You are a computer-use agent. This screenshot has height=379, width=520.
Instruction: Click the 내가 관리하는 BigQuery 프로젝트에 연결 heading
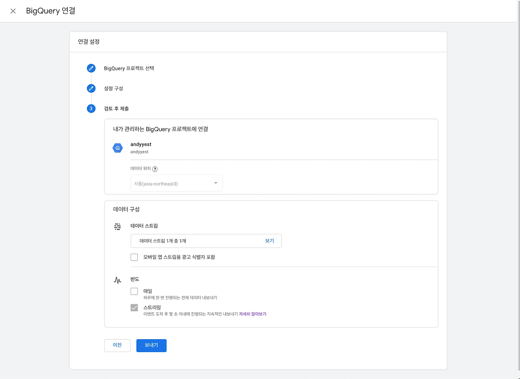160,129
